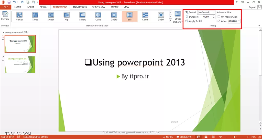Open the Undo history dropdown arrow
The width and height of the screenshot is (262, 139).
point(18,2)
